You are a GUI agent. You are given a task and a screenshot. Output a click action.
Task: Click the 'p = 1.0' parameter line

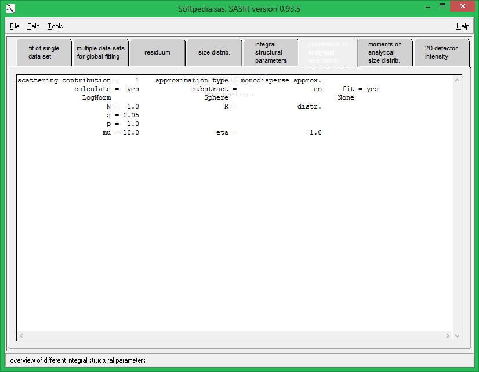coord(122,124)
